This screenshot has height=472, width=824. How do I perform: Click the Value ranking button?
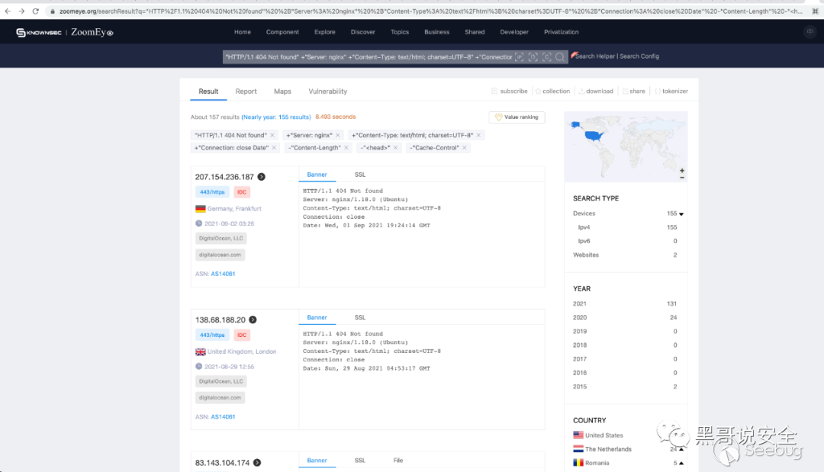coord(517,117)
